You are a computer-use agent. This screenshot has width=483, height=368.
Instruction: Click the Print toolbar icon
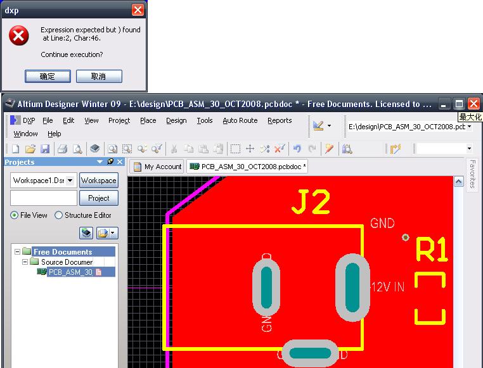point(63,149)
